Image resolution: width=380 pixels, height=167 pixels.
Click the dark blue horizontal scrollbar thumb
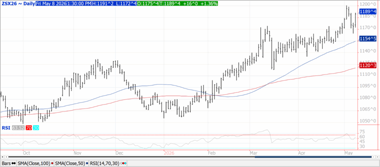pos(313,157)
